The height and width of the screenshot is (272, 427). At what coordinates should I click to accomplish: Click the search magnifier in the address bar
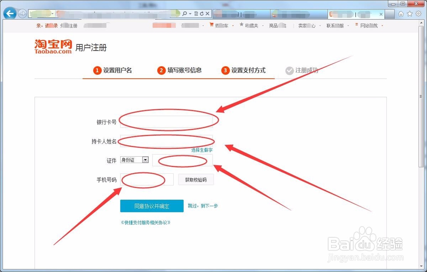(184, 13)
